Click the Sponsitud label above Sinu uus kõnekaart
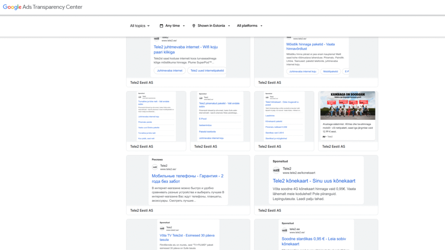 (280, 161)
